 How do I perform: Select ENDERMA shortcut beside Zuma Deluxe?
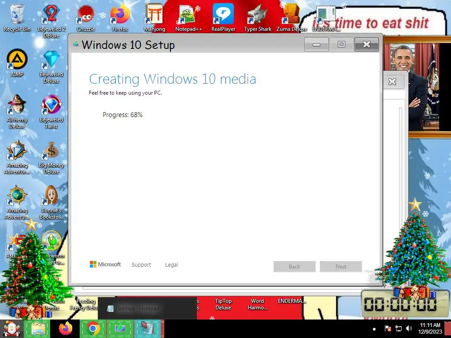(x=326, y=18)
